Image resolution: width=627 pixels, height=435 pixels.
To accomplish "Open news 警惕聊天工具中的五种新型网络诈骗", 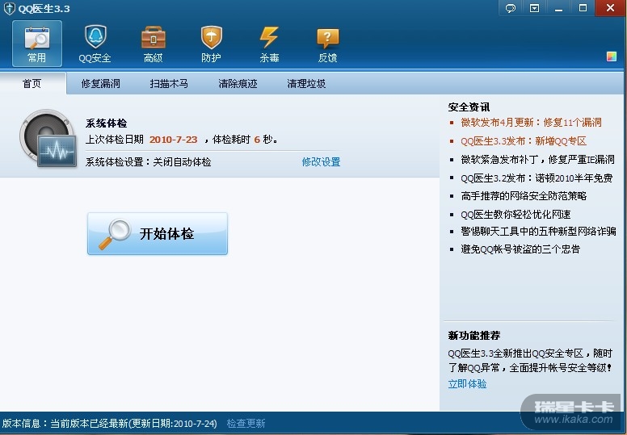I will (538, 232).
